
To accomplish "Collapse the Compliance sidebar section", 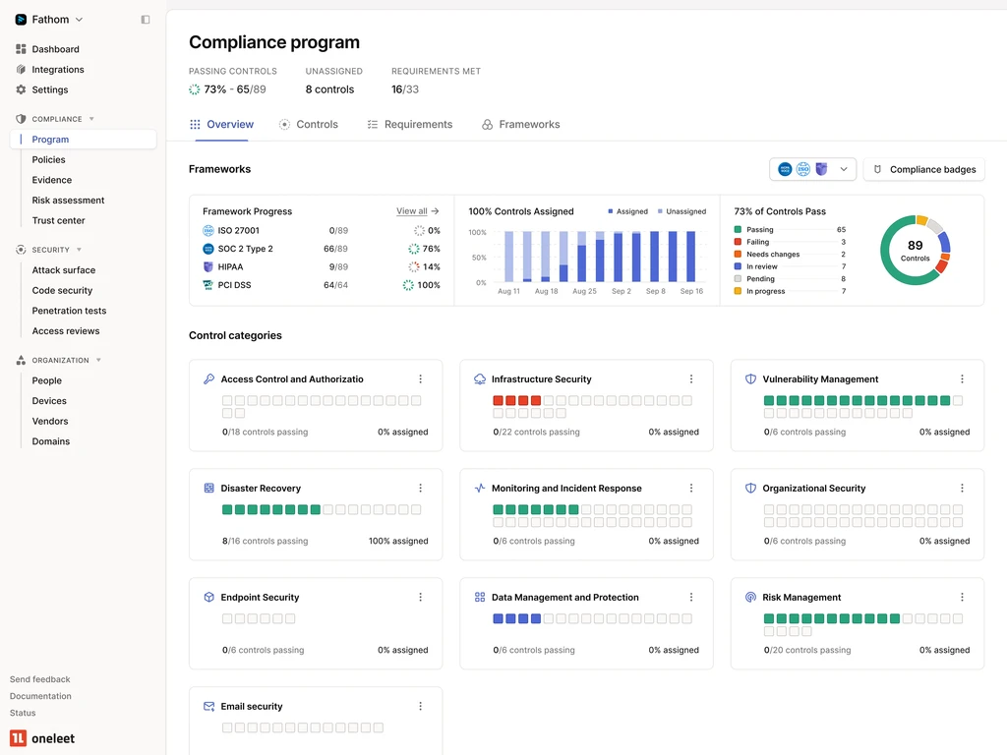I will coord(91,119).
